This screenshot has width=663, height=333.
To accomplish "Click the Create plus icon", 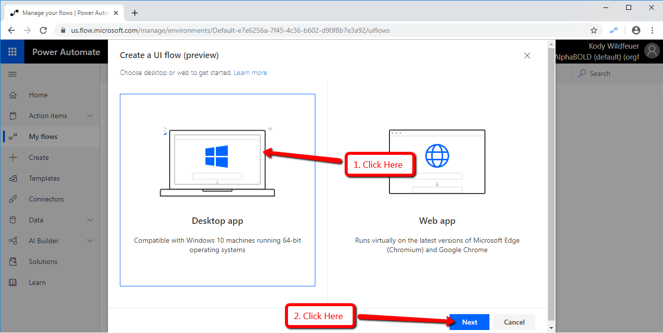I will coord(13,157).
